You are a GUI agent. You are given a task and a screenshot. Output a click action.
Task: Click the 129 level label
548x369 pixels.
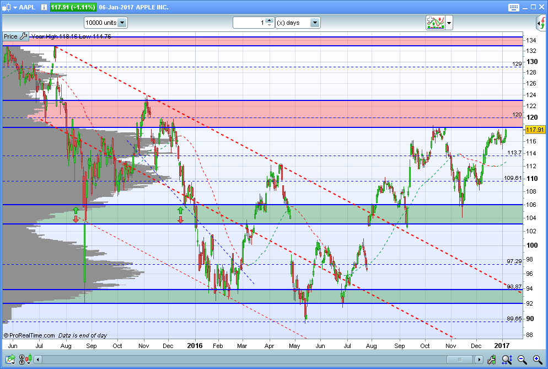coord(517,63)
